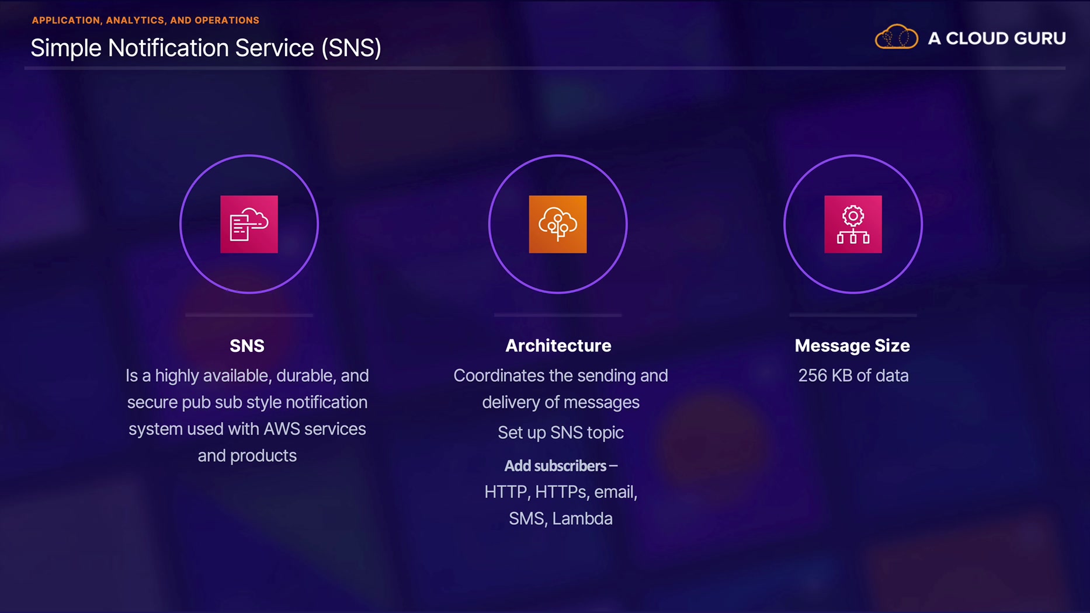1090x613 pixels.
Task: Click the line "secure pub sub style notification"
Action: [247, 402]
